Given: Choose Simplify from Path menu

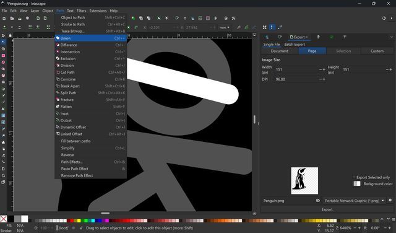Looking at the screenshot, I should click(x=91, y=147).
